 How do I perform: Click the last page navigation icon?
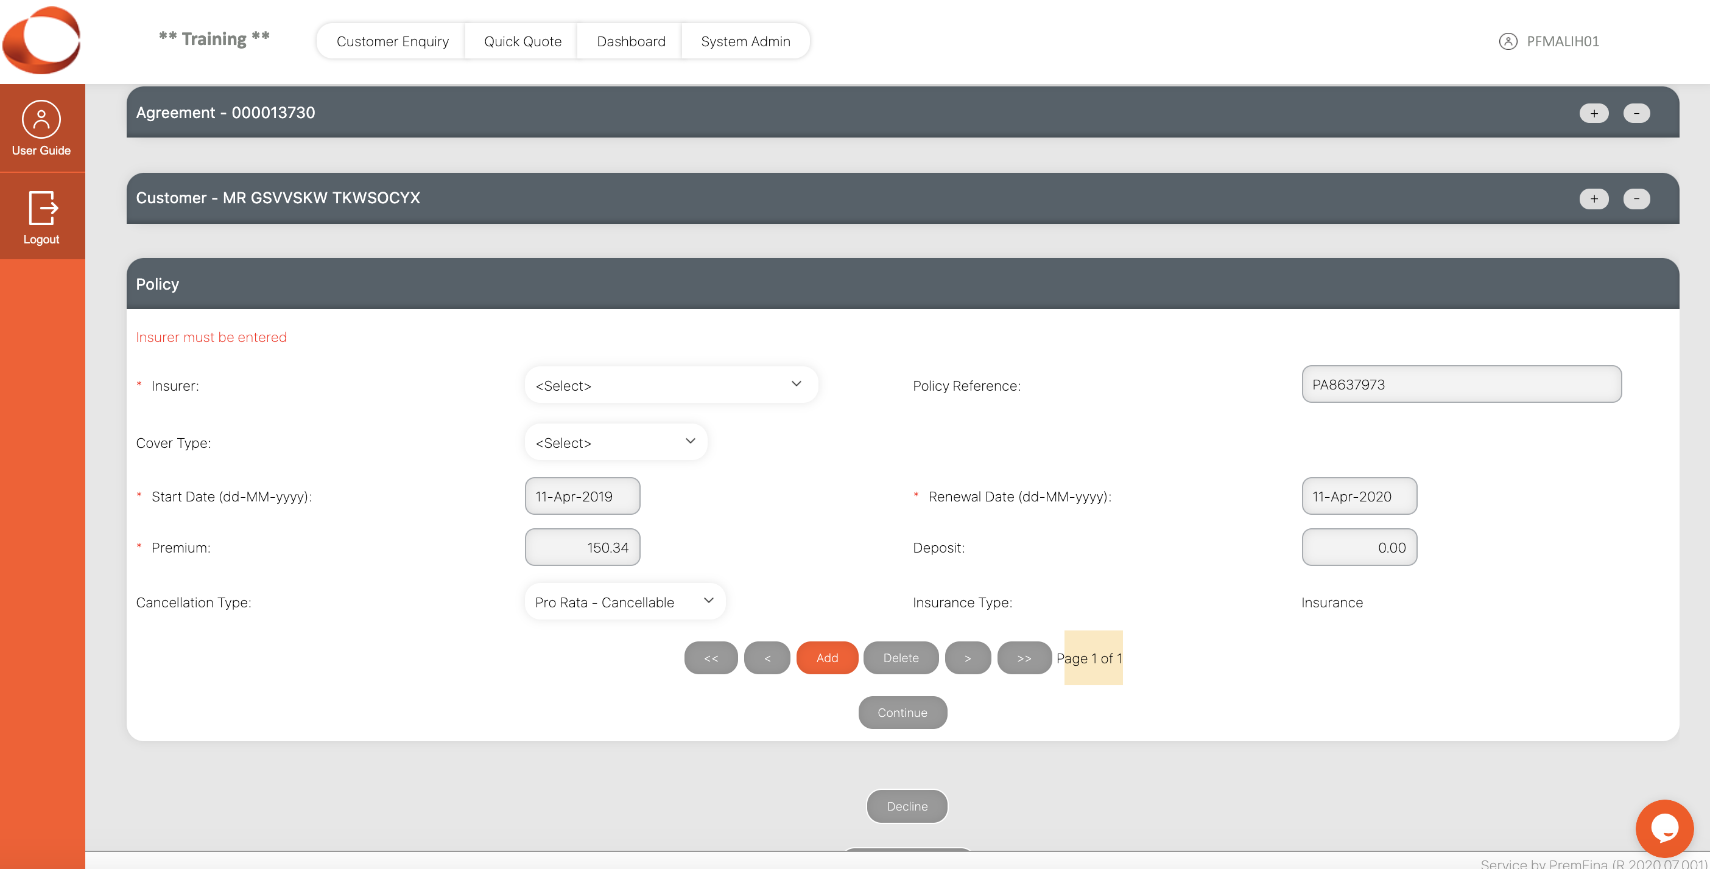[x=1024, y=658]
